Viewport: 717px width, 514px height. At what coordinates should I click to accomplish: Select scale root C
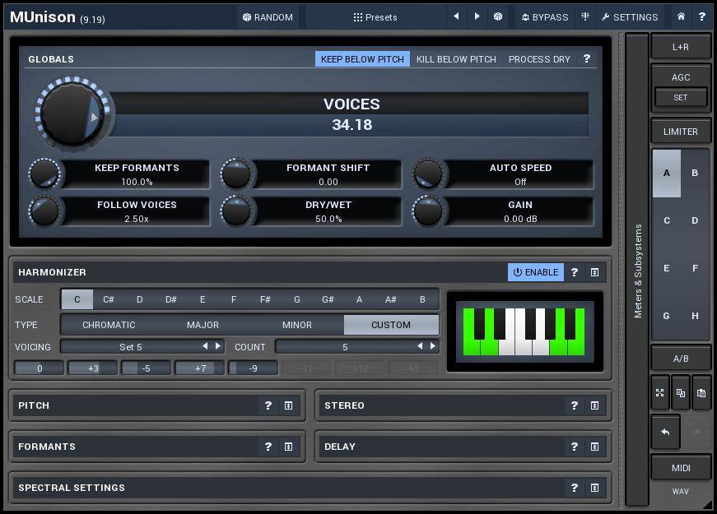coord(77,299)
